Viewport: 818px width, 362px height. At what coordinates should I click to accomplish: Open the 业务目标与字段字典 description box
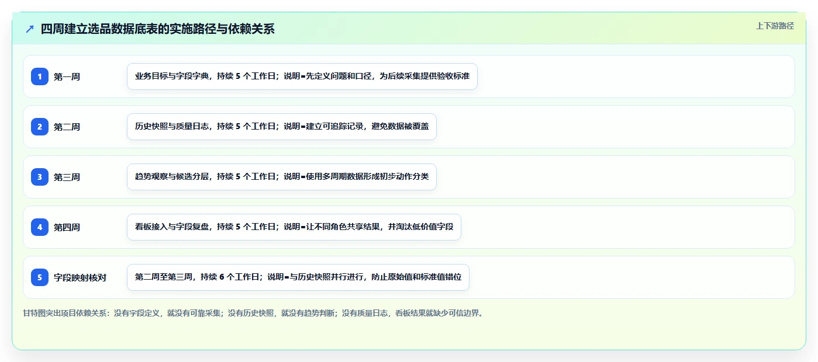click(302, 76)
